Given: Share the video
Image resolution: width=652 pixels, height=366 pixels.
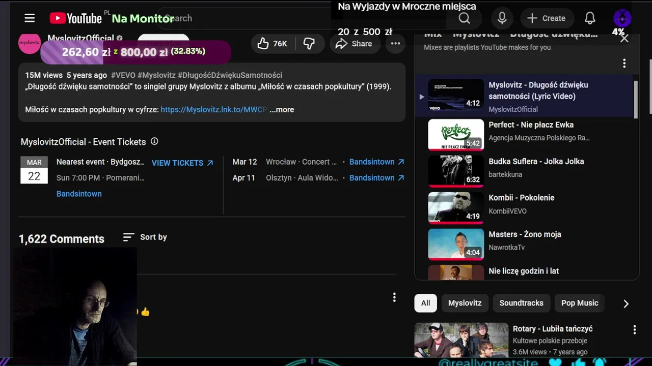Looking at the screenshot, I should [354, 44].
